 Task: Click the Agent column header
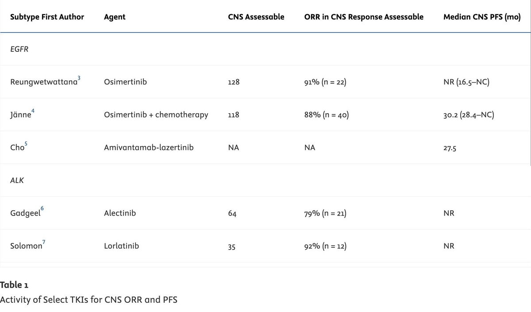click(x=115, y=17)
